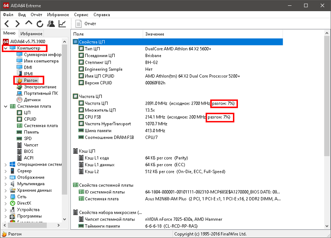
Task: Expand the Отображение tree node
Action: pos(6,178)
